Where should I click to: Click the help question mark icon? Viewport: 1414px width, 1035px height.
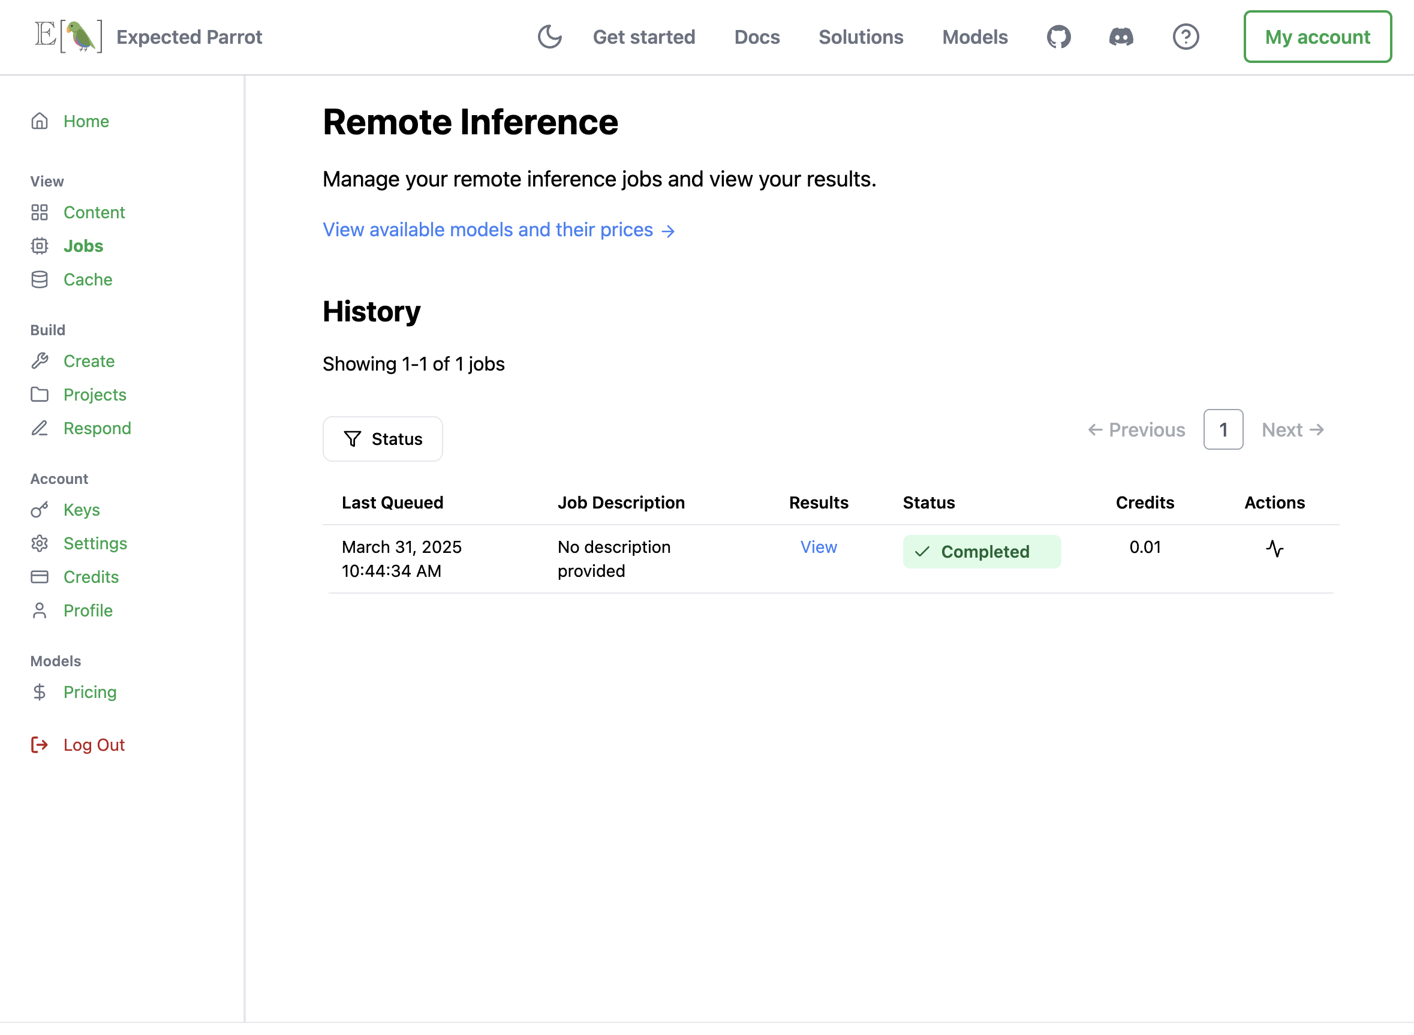pos(1186,37)
